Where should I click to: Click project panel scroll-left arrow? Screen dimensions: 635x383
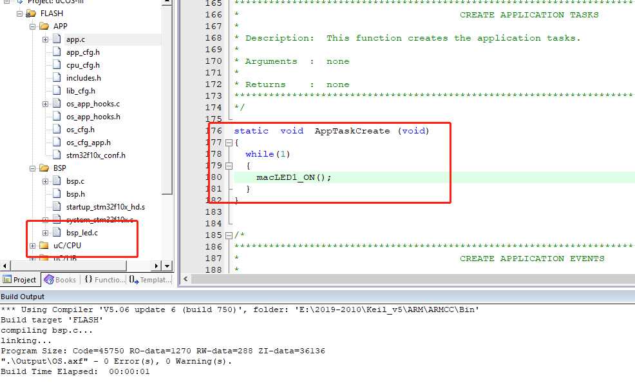click(5, 266)
